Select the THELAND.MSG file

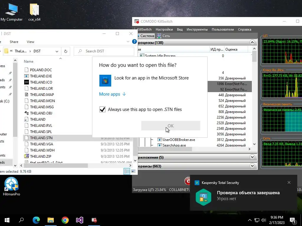click(42, 107)
